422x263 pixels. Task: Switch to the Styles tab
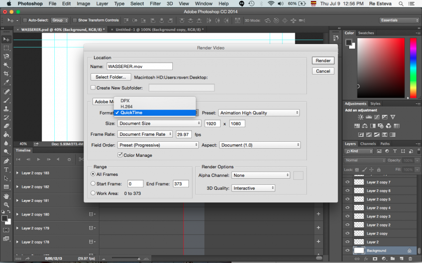click(x=375, y=104)
